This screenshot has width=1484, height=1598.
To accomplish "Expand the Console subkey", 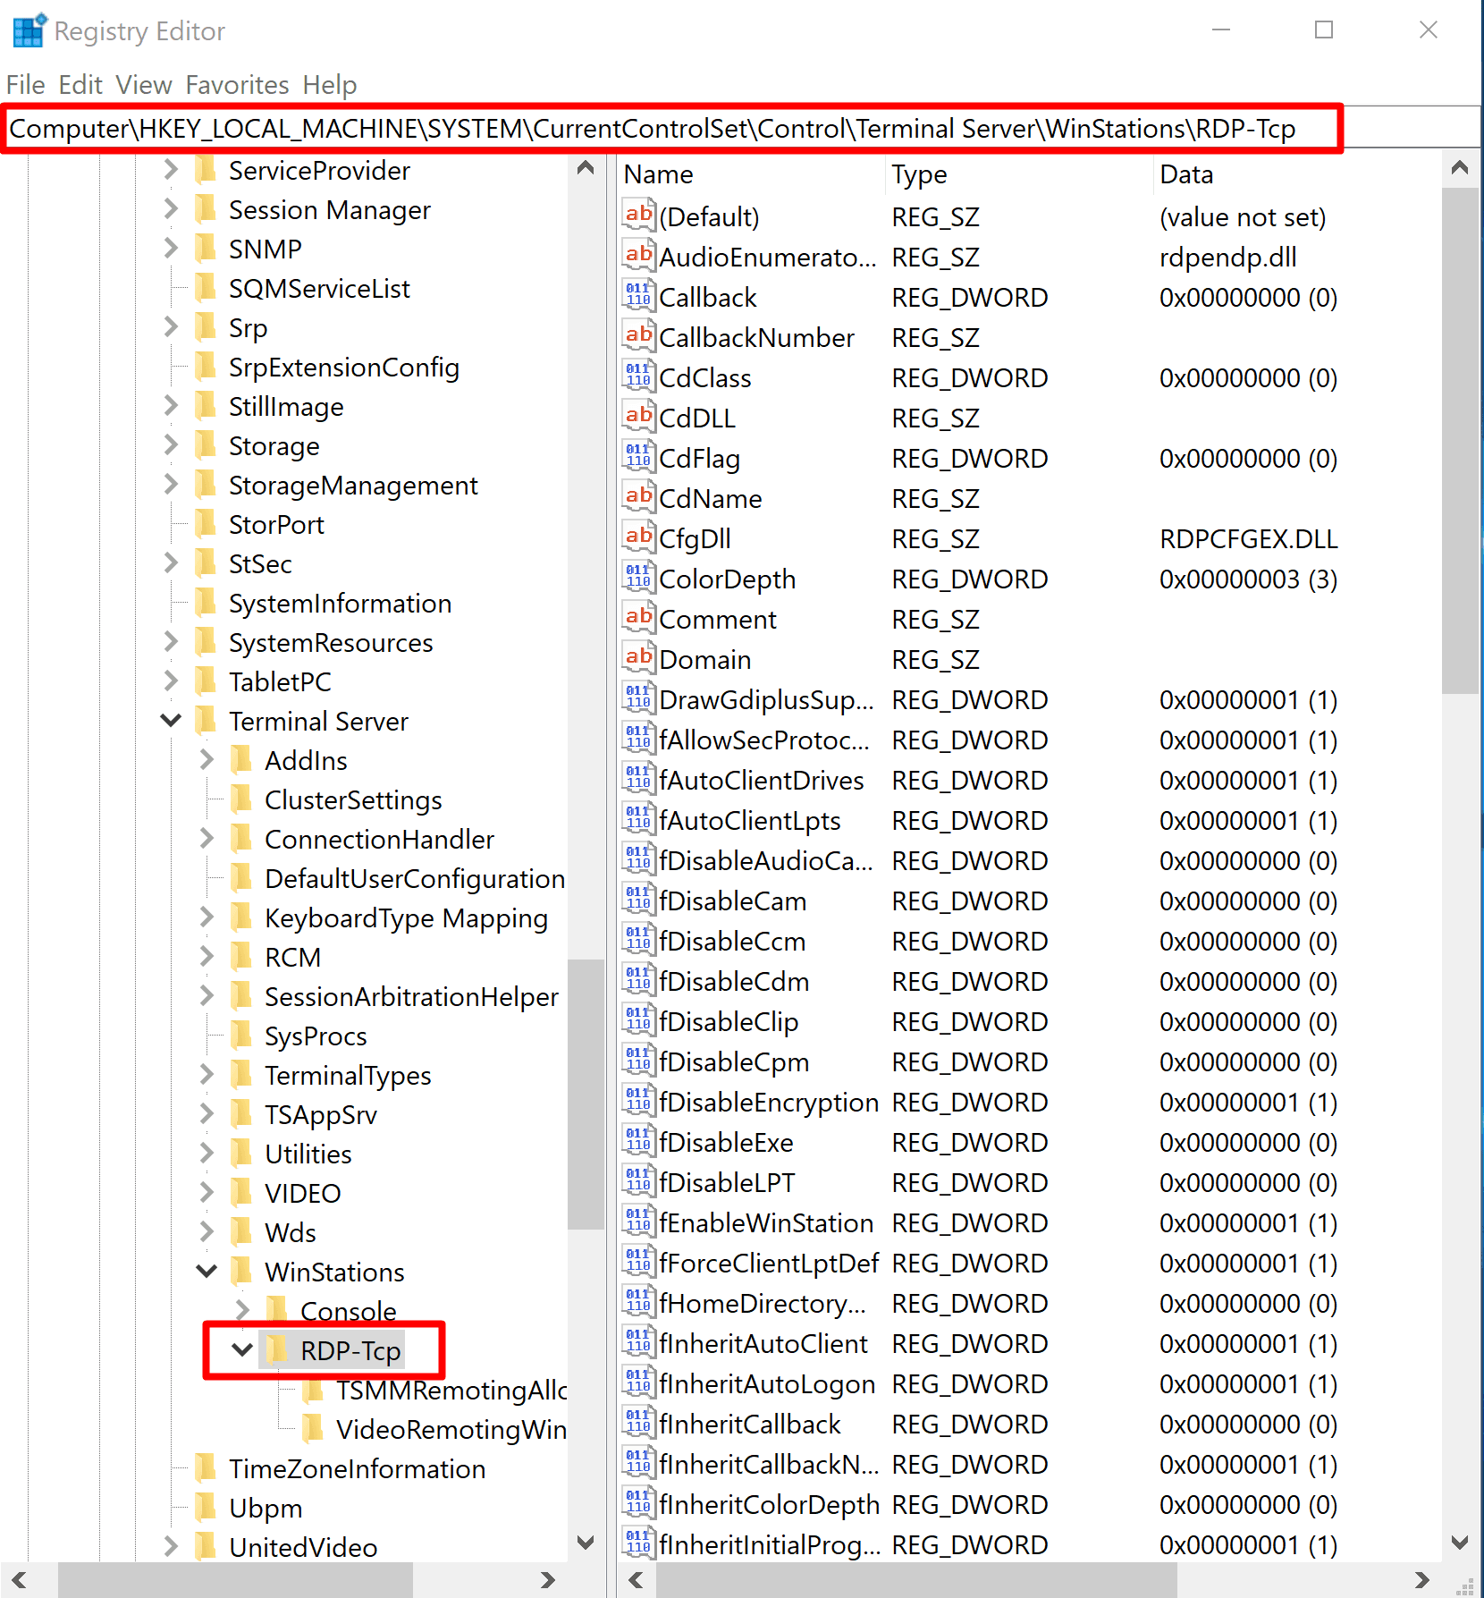I will click(x=242, y=1311).
